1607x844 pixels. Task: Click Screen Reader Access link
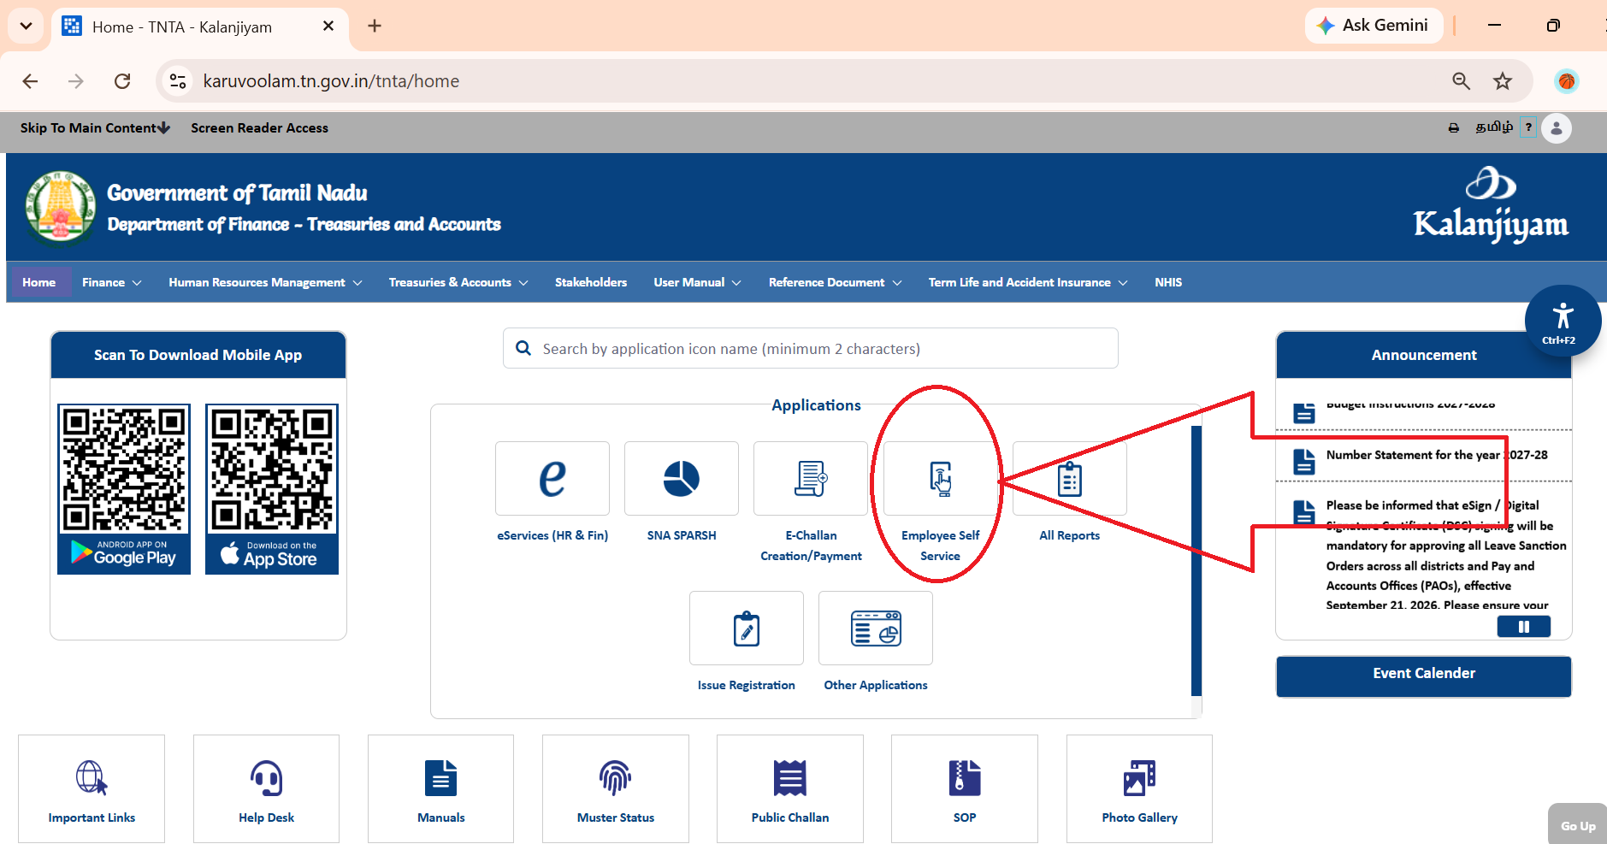pos(259,128)
